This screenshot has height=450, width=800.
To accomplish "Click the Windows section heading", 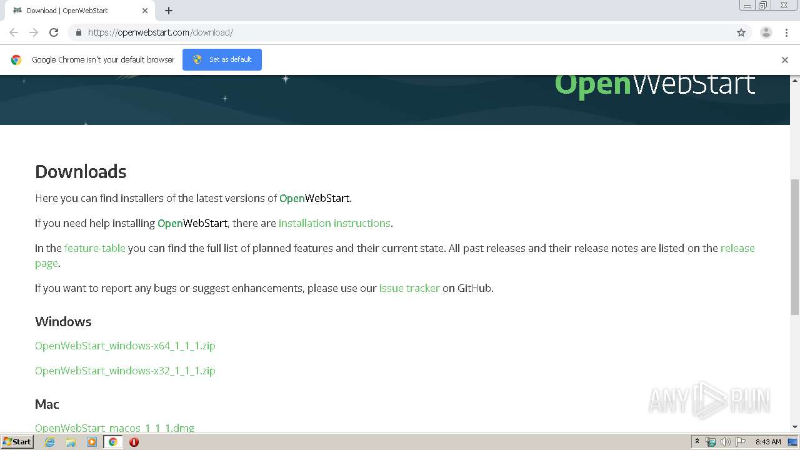I will click(x=63, y=321).
